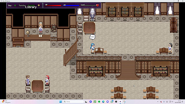The width and height of the screenshot is (185, 104).
Task: Talk to the black-haired girl with glasses
Action: click(x=170, y=47)
